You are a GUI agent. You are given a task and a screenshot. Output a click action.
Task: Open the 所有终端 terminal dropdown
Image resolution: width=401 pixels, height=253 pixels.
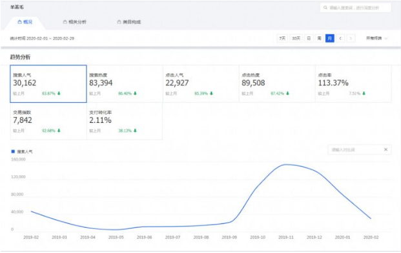click(377, 38)
